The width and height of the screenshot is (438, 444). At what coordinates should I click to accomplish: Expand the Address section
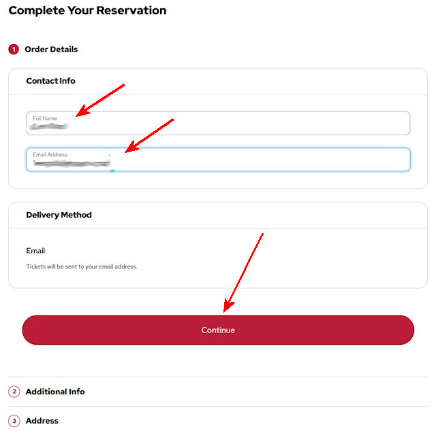(42, 421)
